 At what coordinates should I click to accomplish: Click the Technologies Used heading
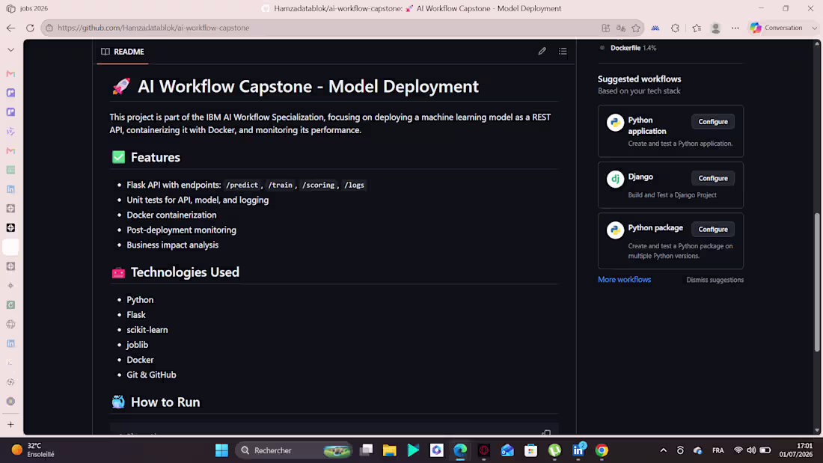(185, 272)
